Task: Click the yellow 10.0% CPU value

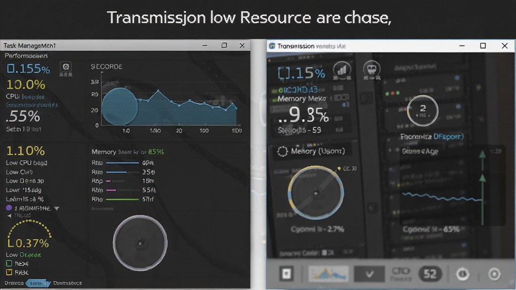Action: 26,85
